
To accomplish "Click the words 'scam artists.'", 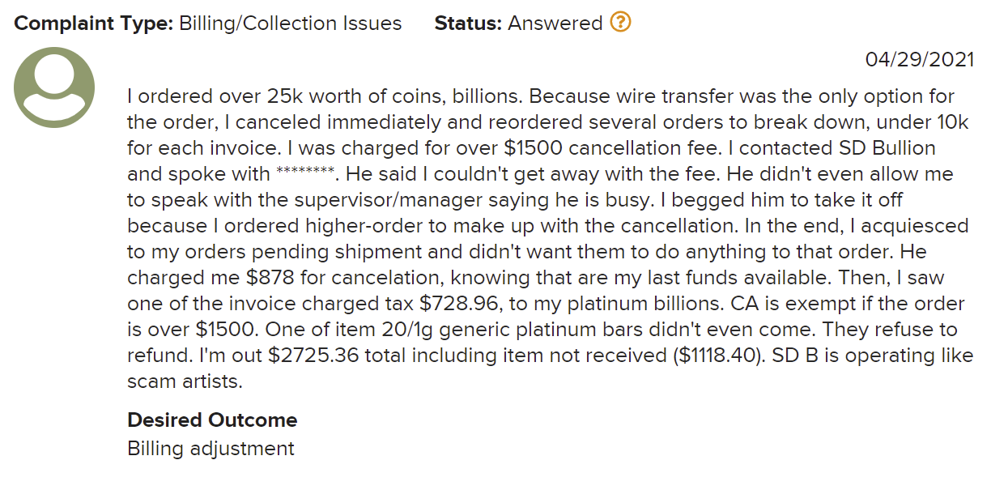I will click(x=185, y=381).
